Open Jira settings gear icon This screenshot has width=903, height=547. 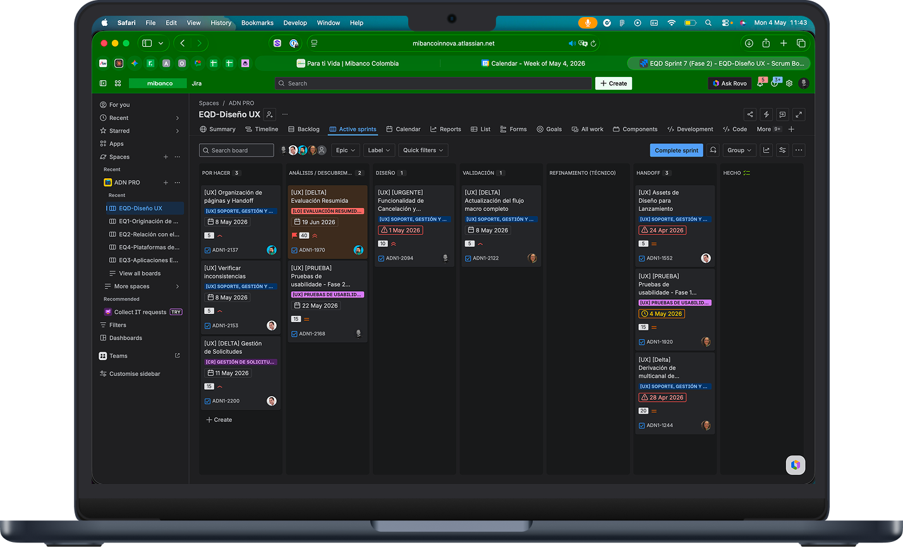point(789,83)
